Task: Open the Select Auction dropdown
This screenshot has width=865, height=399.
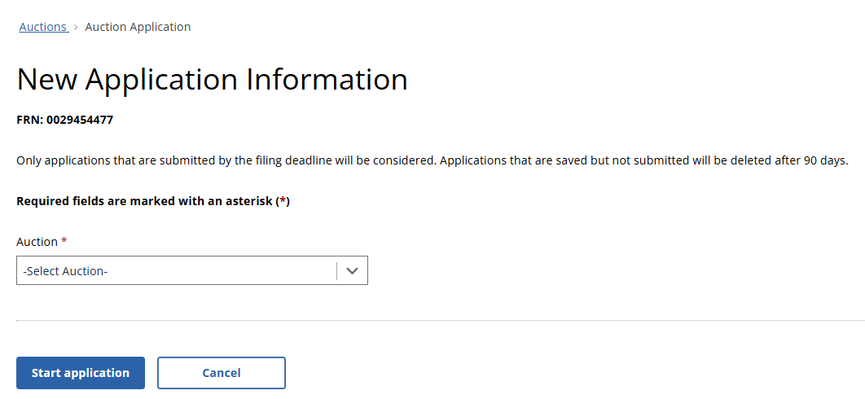Action: (191, 271)
